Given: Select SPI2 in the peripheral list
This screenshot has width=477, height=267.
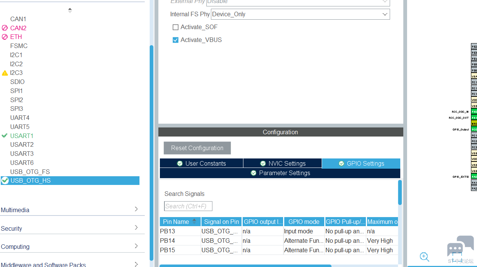Looking at the screenshot, I should pyautogui.click(x=17, y=100).
